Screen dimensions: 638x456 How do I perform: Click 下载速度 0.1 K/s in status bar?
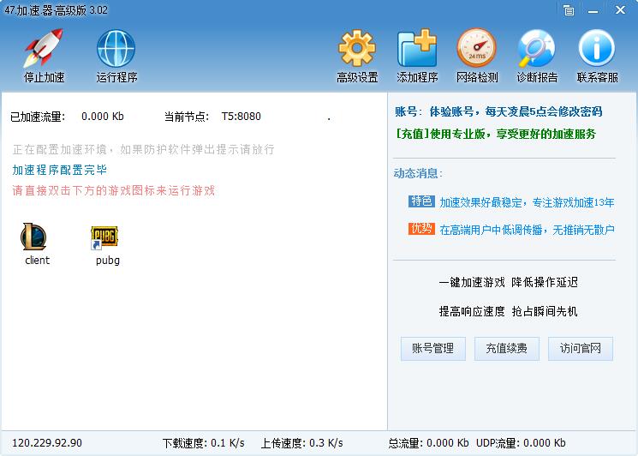tap(204, 443)
